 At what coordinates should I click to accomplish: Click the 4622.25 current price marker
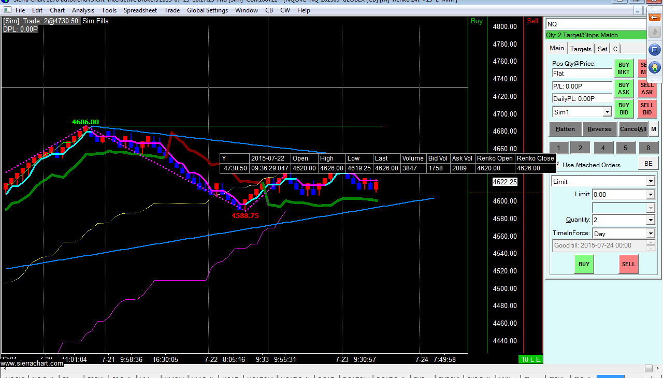(505, 182)
